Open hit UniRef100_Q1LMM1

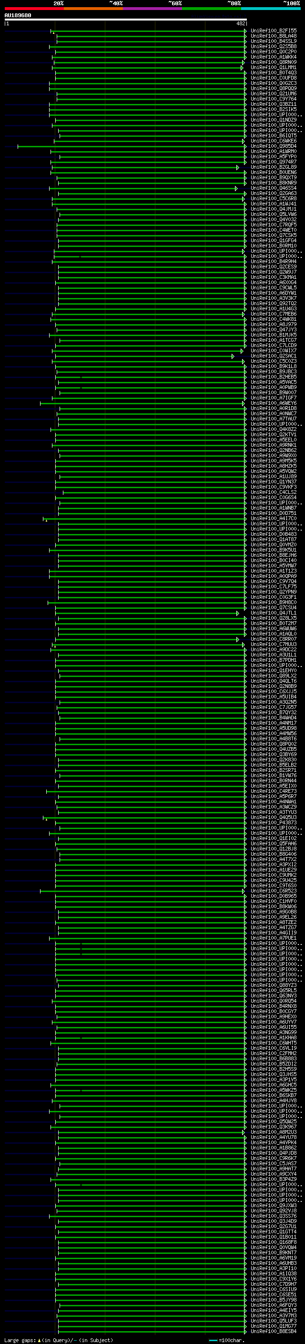(273, 67)
